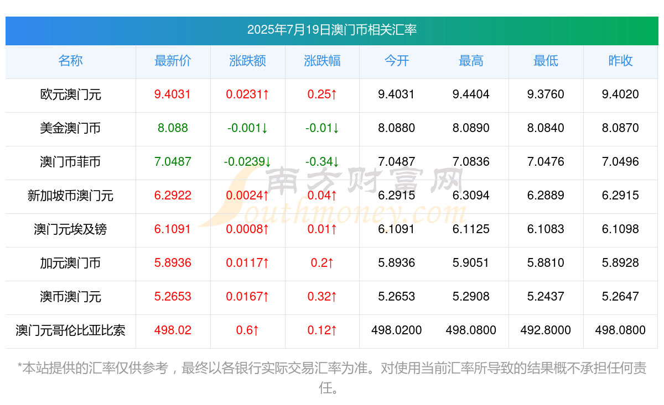The image size is (664, 405).
Task: Select change percent -0.34↓
Action: pos(323,162)
